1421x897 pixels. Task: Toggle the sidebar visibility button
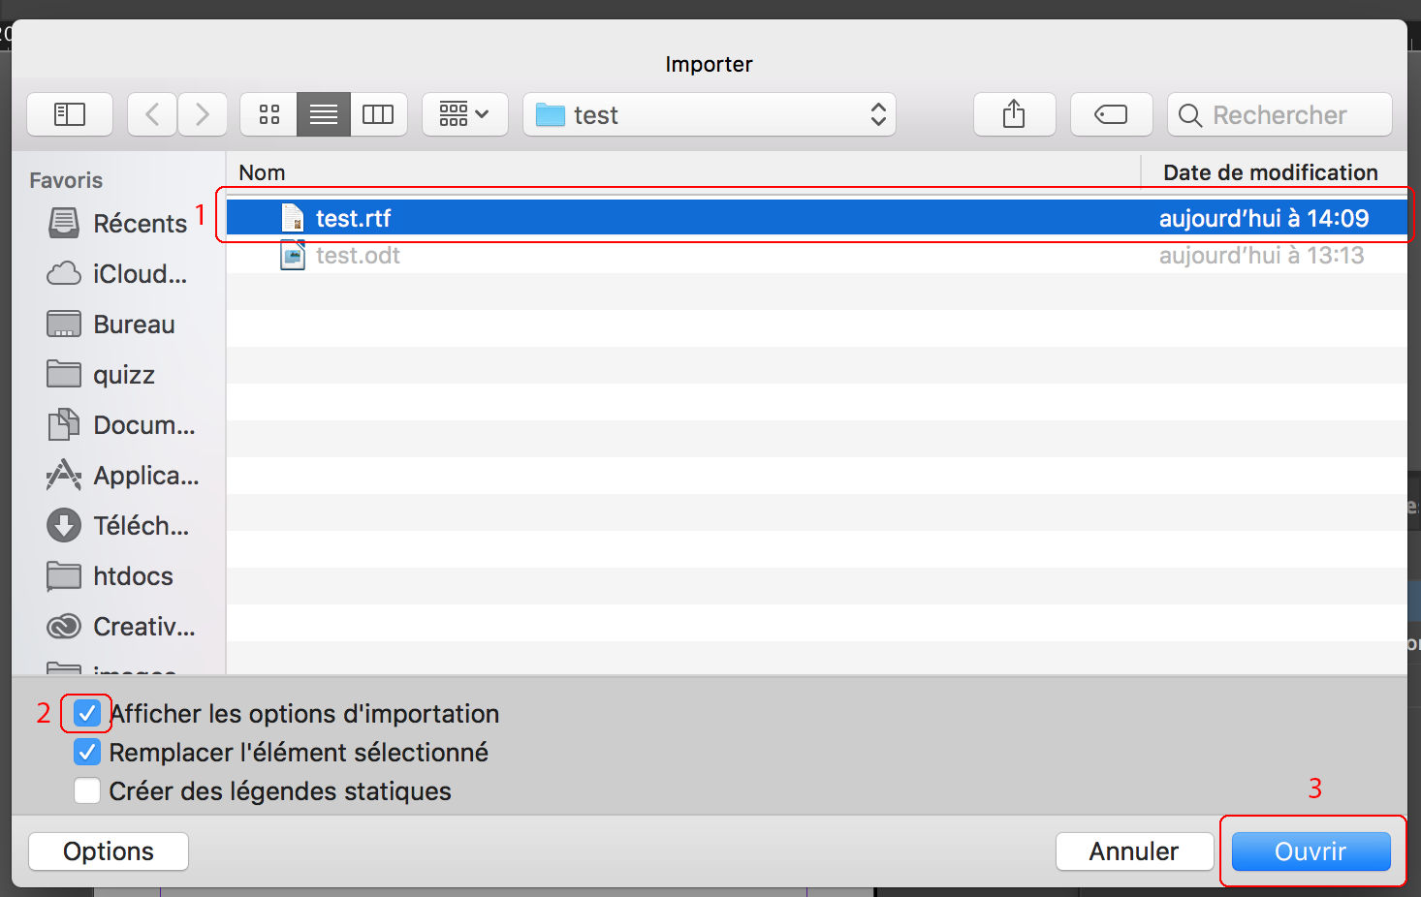tap(70, 114)
